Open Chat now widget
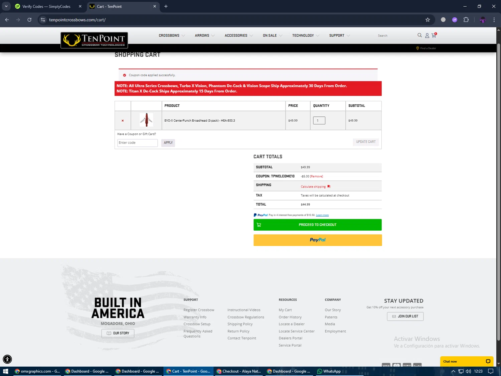The height and width of the screenshot is (376, 501). tap(467, 361)
